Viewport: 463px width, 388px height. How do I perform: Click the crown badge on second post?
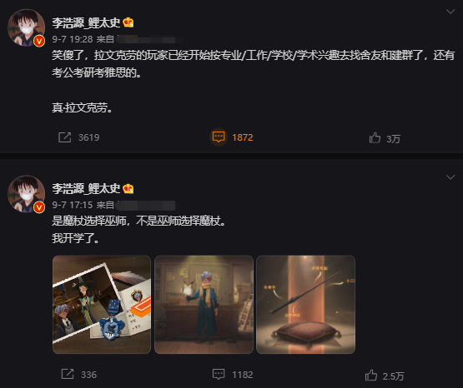pyautogui.click(x=128, y=188)
